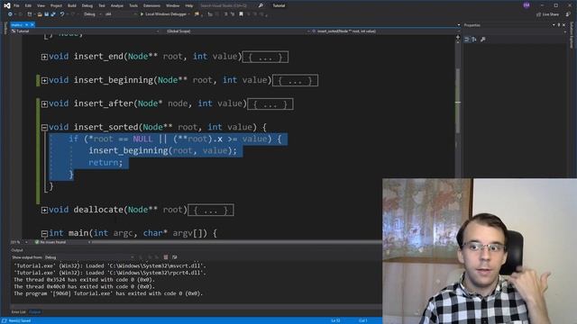Switch to the Output tab
This screenshot has height=324, width=577.
(35, 312)
